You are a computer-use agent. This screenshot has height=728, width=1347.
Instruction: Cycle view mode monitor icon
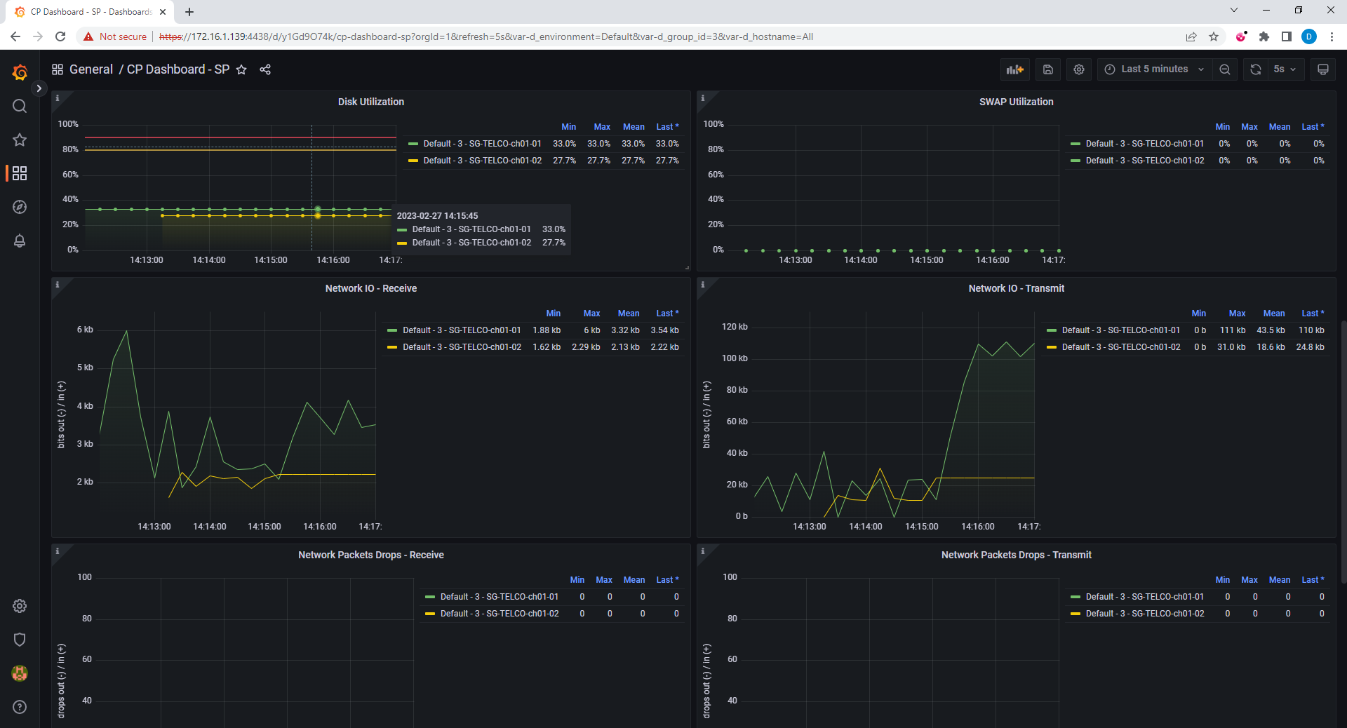(x=1323, y=69)
